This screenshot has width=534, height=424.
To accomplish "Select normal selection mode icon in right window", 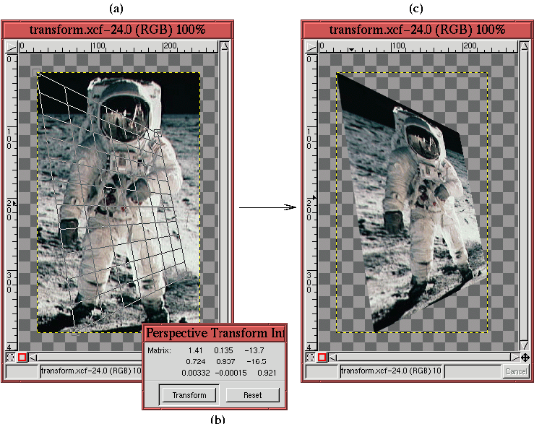I will click(310, 358).
